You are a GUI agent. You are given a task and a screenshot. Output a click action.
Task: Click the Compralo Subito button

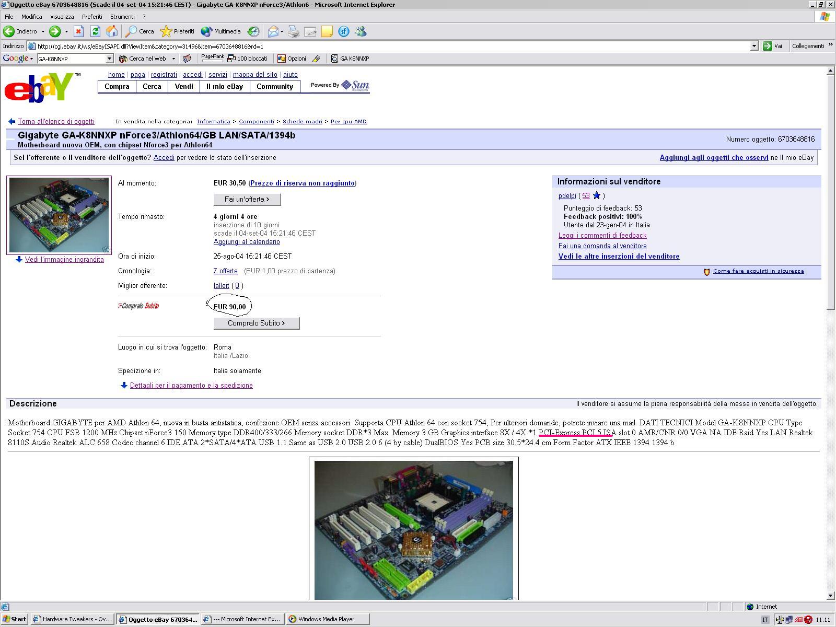tap(257, 323)
